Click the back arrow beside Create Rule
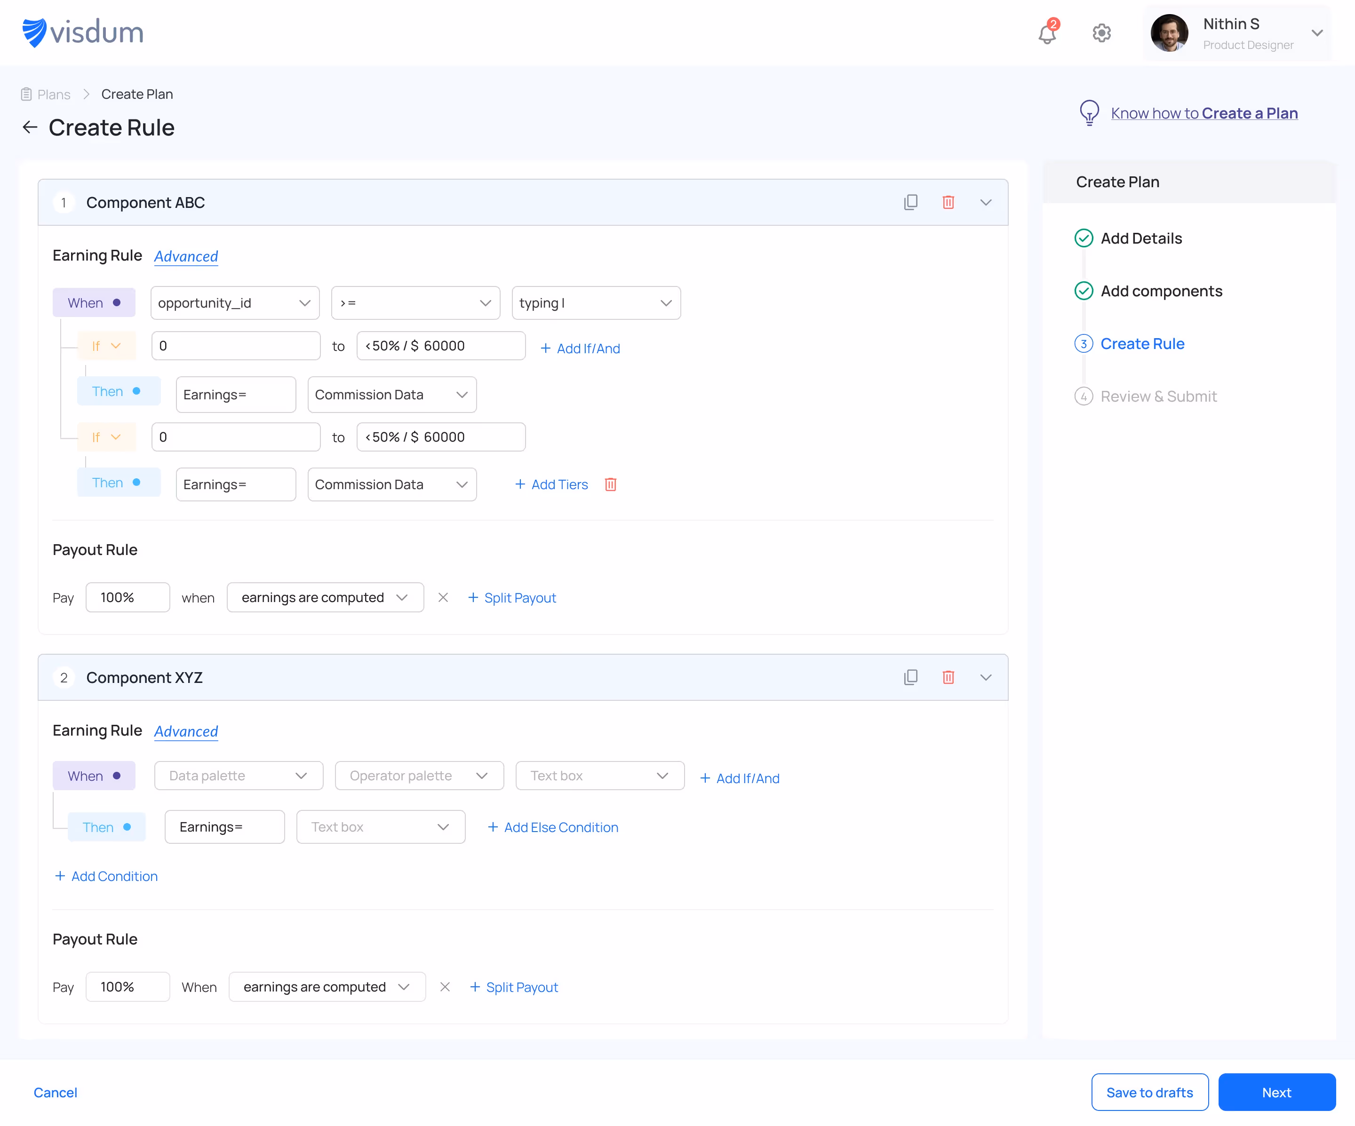 tap(30, 127)
